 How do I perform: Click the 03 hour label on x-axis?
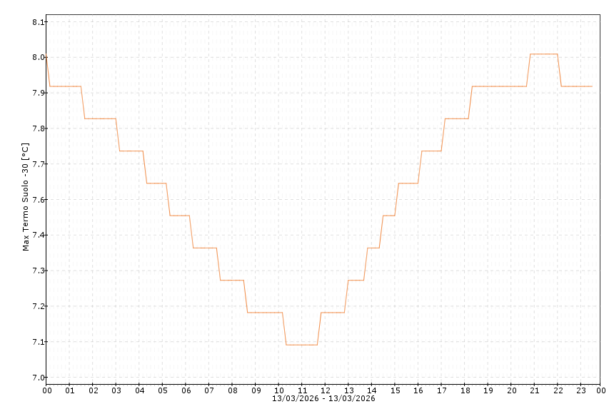coord(116,390)
